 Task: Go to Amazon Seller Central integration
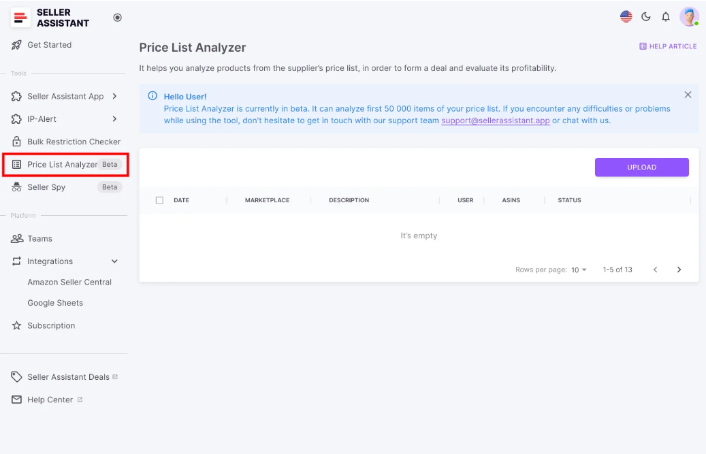(68, 282)
